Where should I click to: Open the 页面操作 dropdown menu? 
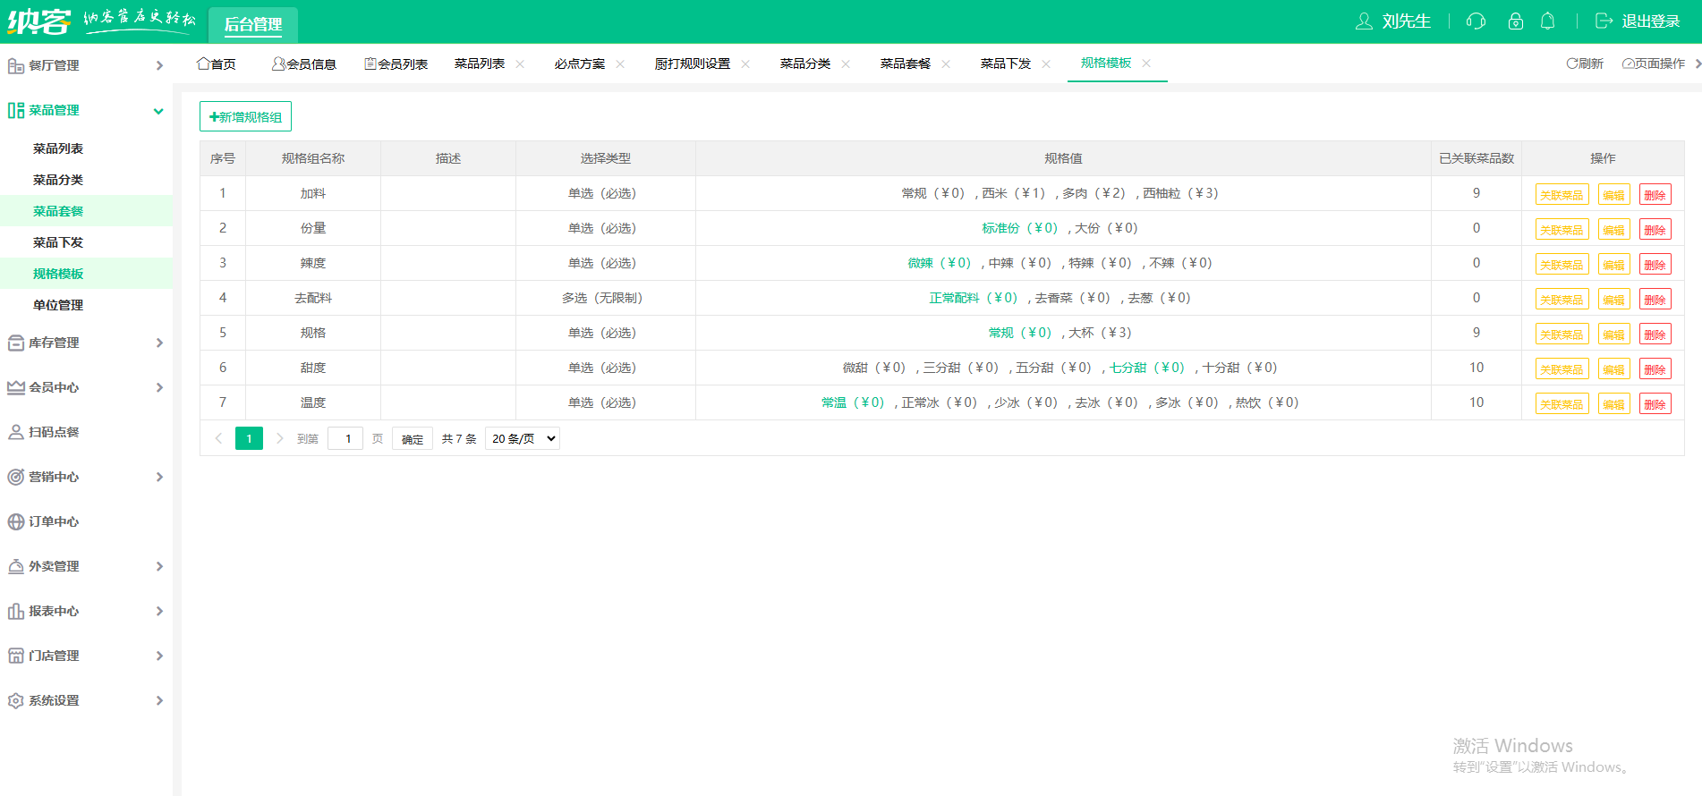(x=1654, y=64)
